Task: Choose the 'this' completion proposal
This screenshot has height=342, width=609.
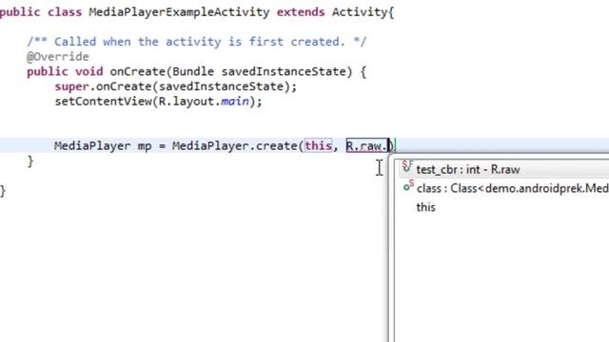Action: [x=503, y=207]
